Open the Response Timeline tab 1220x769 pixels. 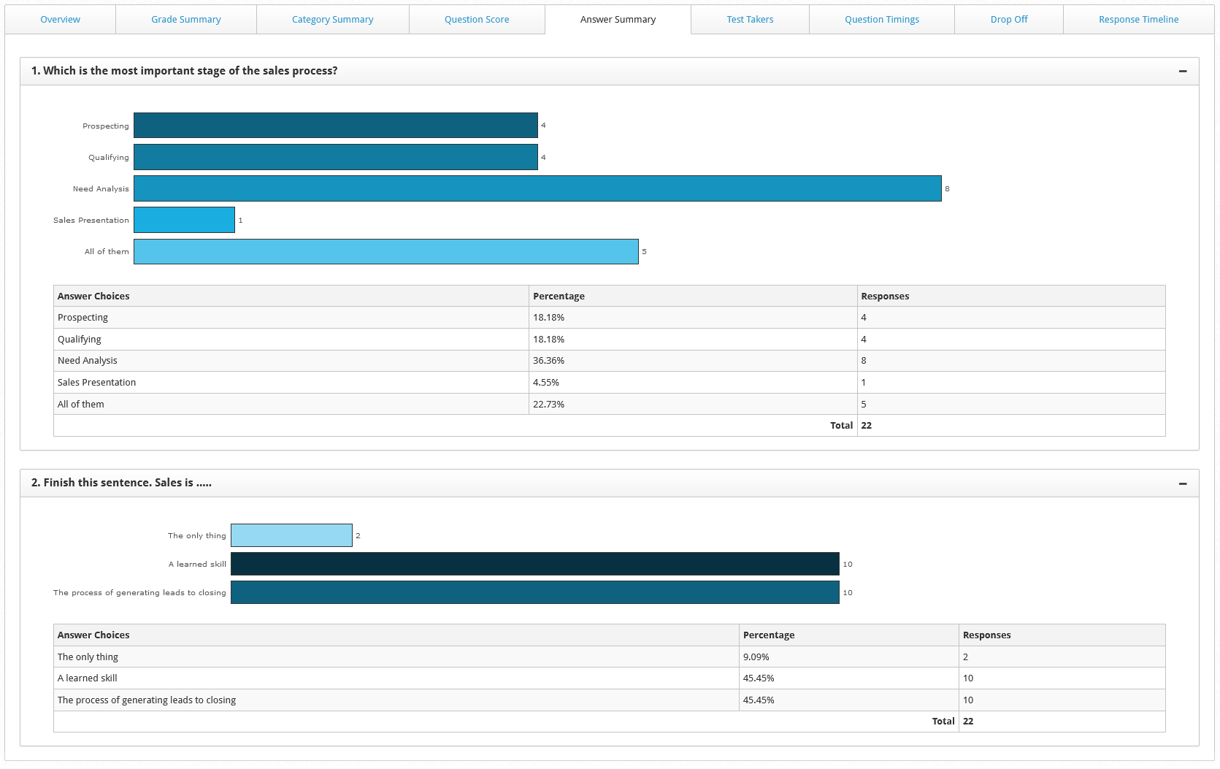point(1138,20)
